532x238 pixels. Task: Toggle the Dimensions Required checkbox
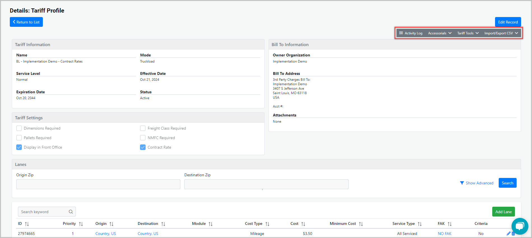(x=19, y=128)
